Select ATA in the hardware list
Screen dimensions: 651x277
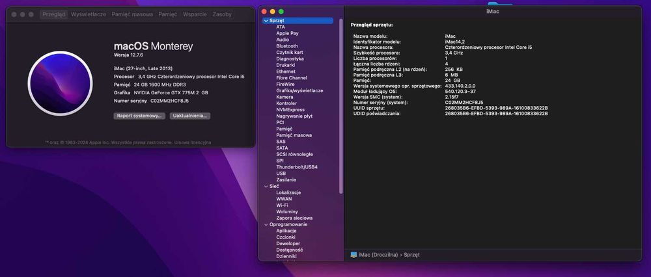pos(281,27)
